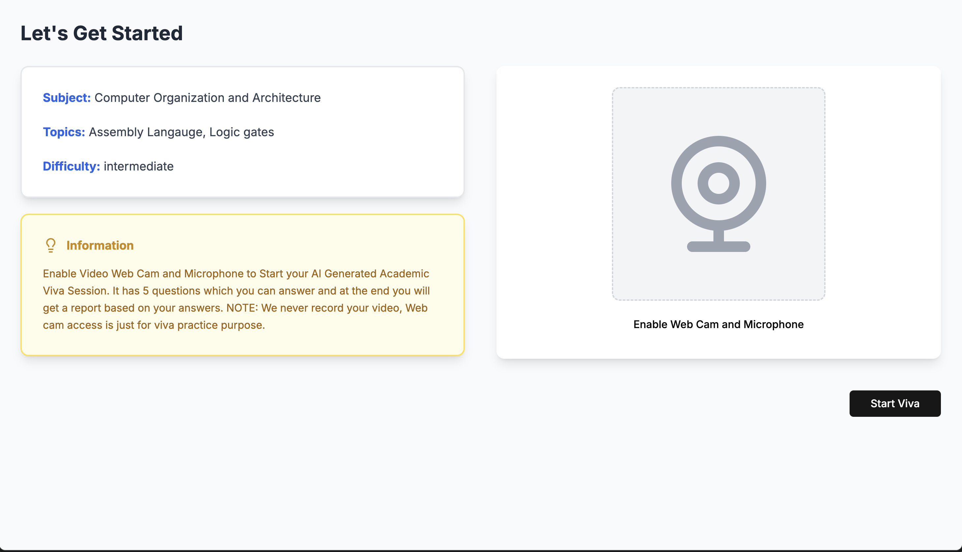Click the Topics label
The width and height of the screenshot is (962, 552).
coord(64,132)
